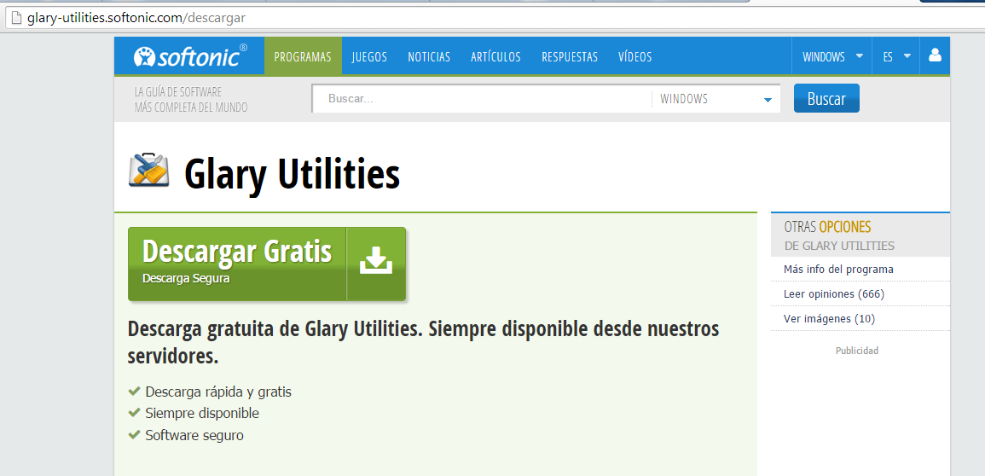Open Leer opiniones (666) link
985x476 pixels.
[833, 294]
